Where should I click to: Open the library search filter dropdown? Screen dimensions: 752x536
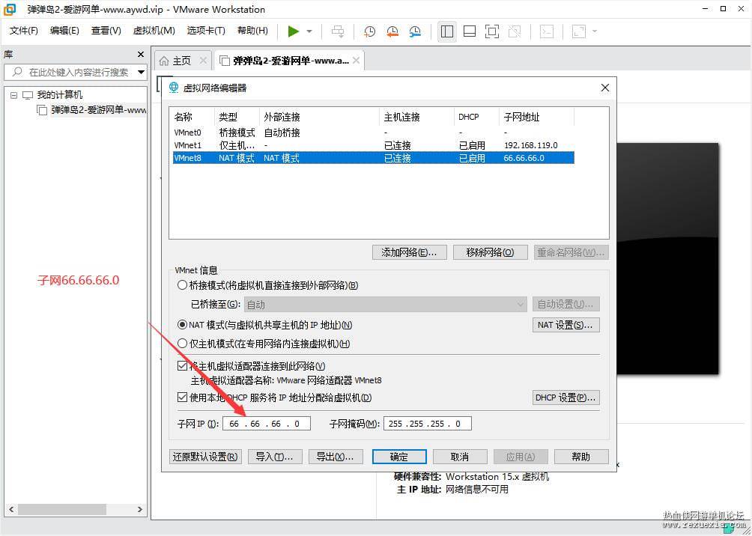[x=141, y=73]
